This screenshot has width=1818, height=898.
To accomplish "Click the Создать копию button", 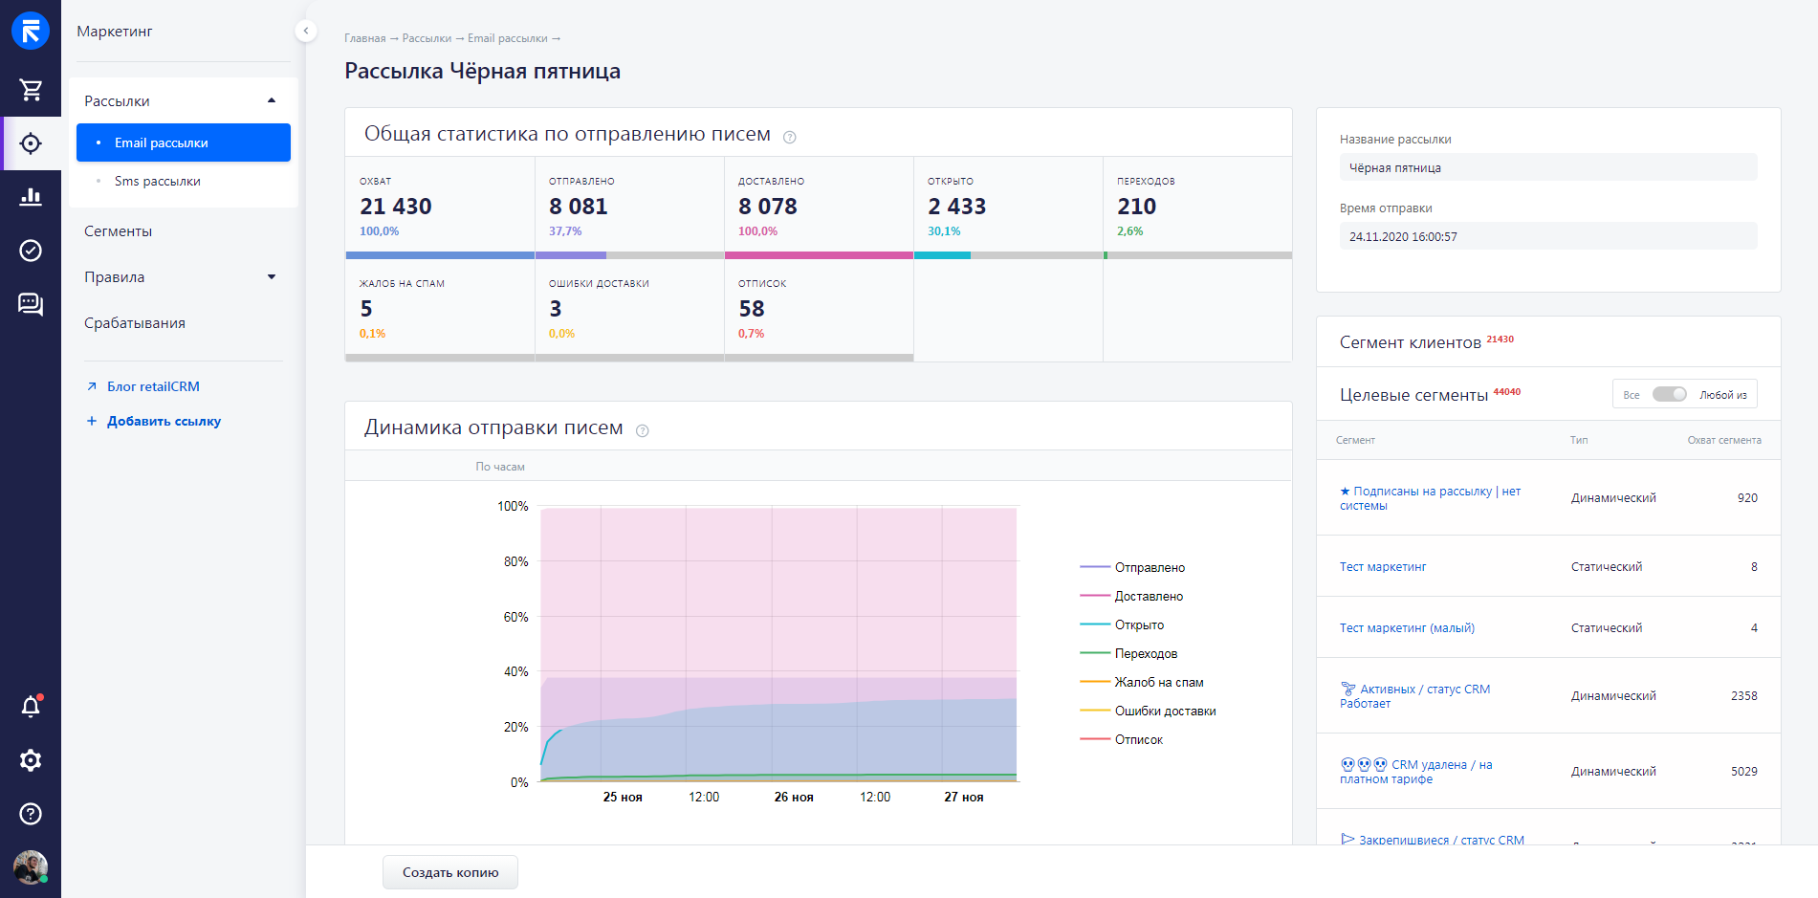I will (x=450, y=872).
